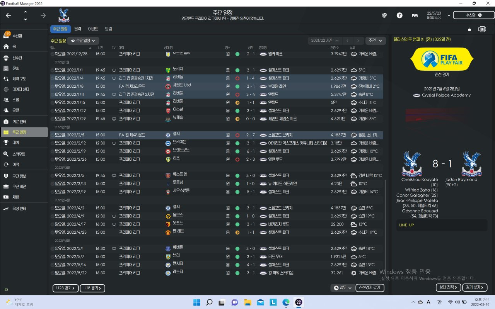Open 데이터 센터 in the sidebar
This screenshot has width=495, height=309.
pyautogui.click(x=24, y=89)
